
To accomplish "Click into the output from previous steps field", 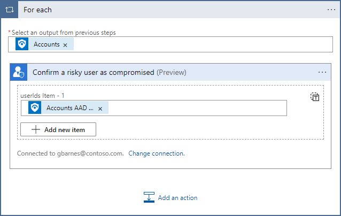I will coord(203,44).
